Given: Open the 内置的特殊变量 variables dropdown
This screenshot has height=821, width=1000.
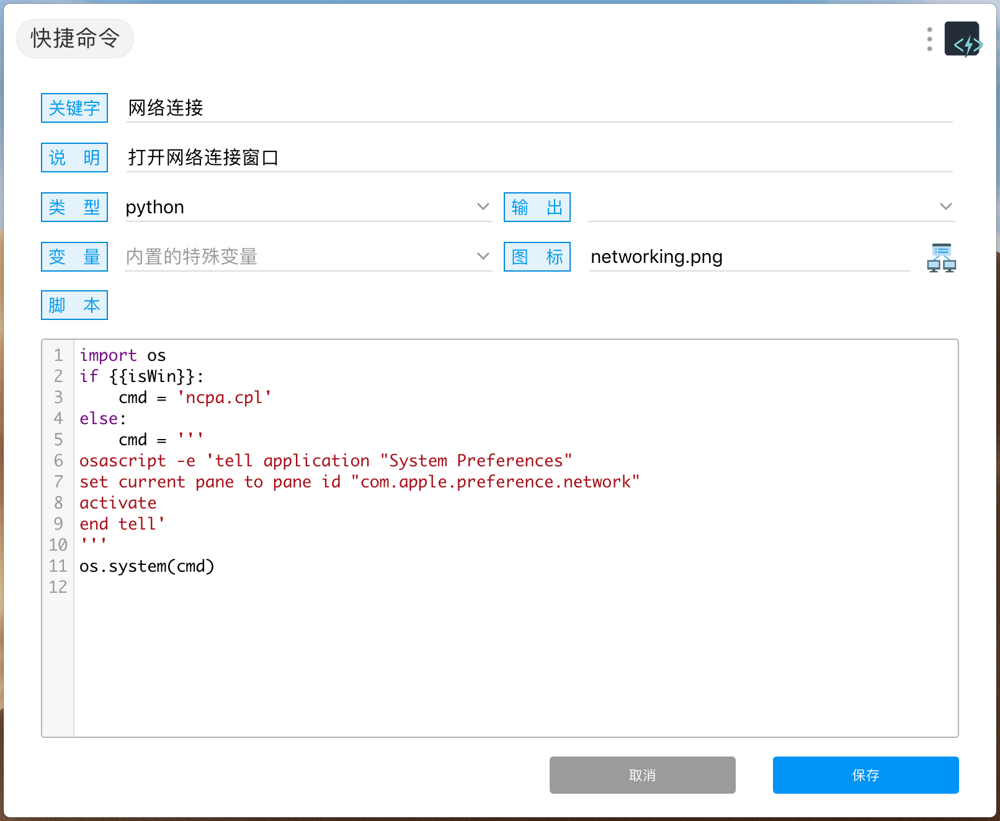Looking at the screenshot, I should coord(483,256).
